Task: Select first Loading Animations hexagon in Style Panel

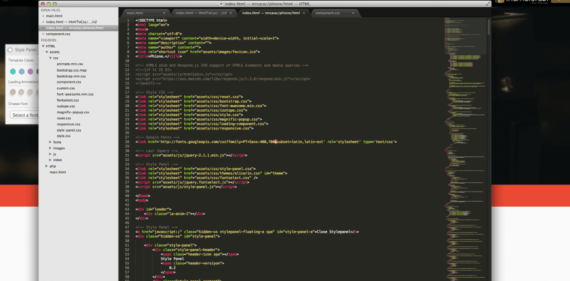Action: [13, 92]
